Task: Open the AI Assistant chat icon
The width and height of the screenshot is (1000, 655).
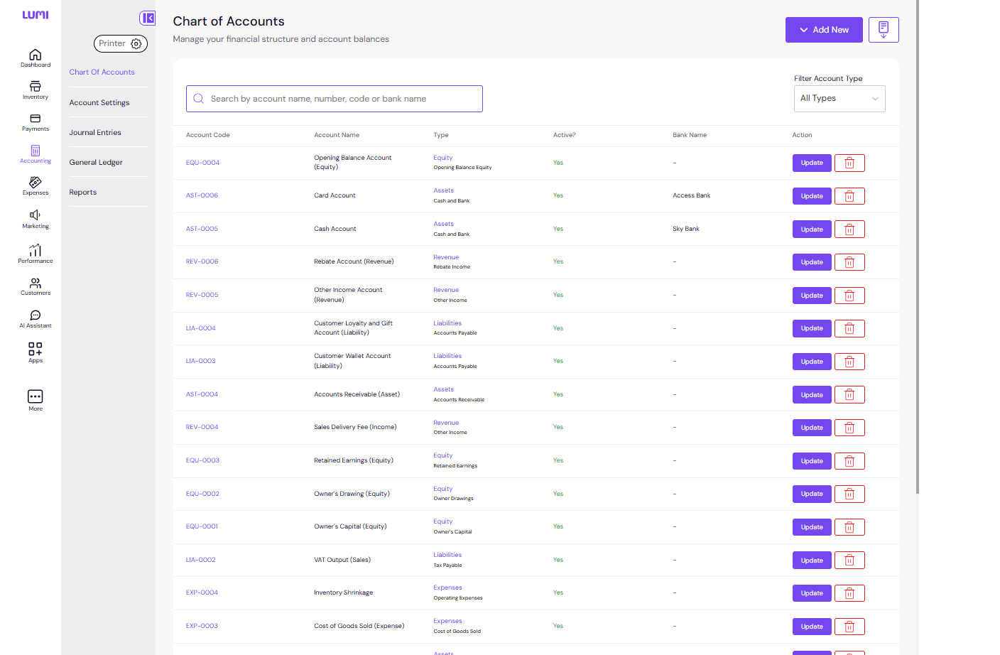Action: click(x=35, y=315)
